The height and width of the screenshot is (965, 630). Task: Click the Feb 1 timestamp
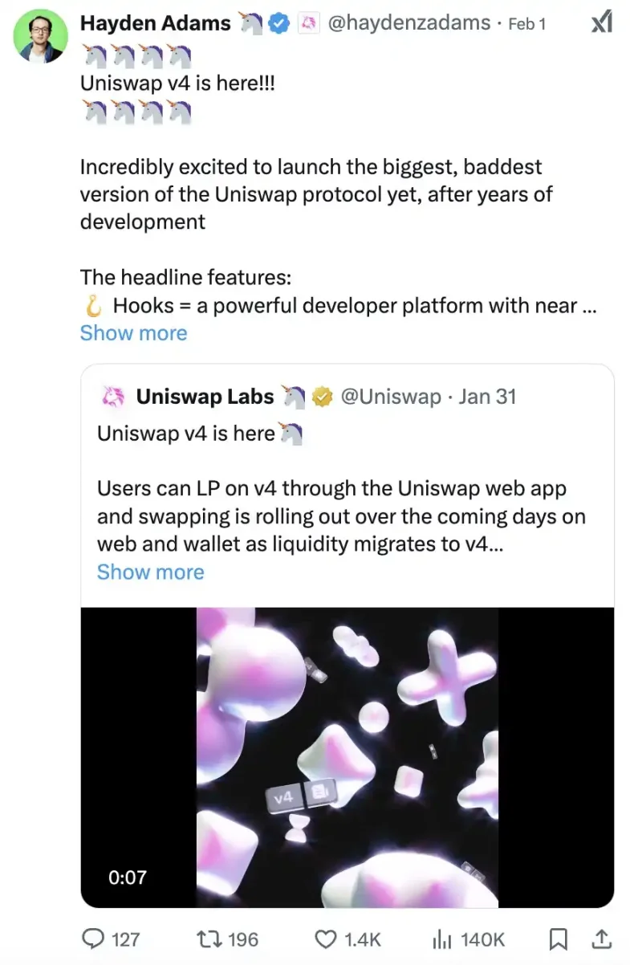(x=526, y=24)
